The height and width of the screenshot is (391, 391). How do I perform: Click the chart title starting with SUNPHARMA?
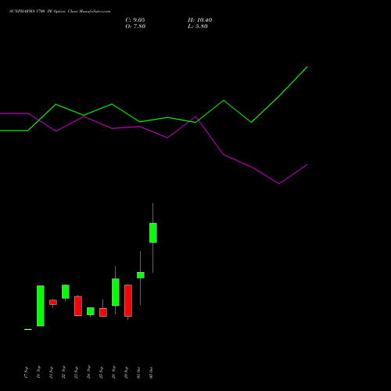pyautogui.click(x=59, y=12)
